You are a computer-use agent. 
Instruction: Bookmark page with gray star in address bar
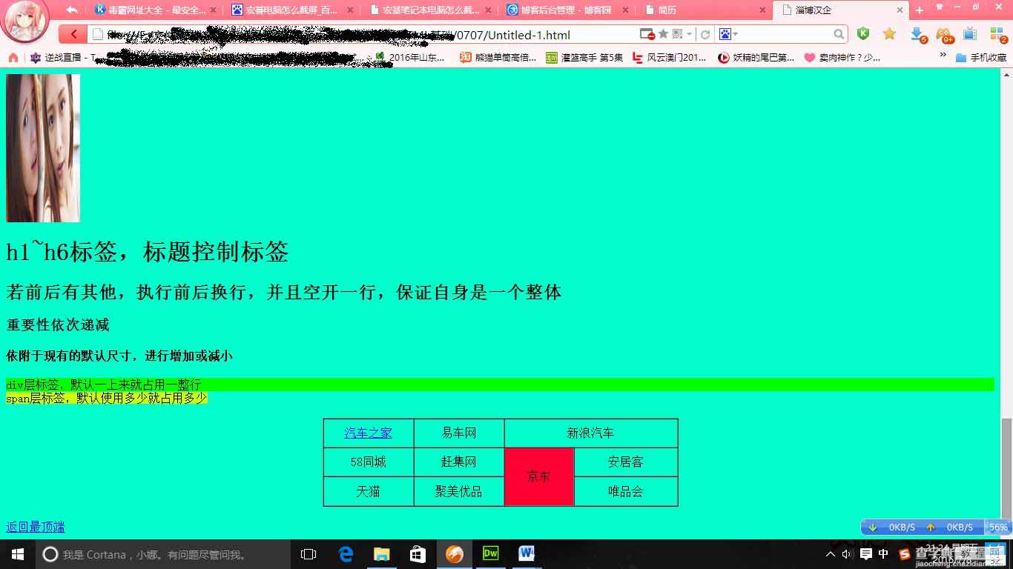coord(663,34)
